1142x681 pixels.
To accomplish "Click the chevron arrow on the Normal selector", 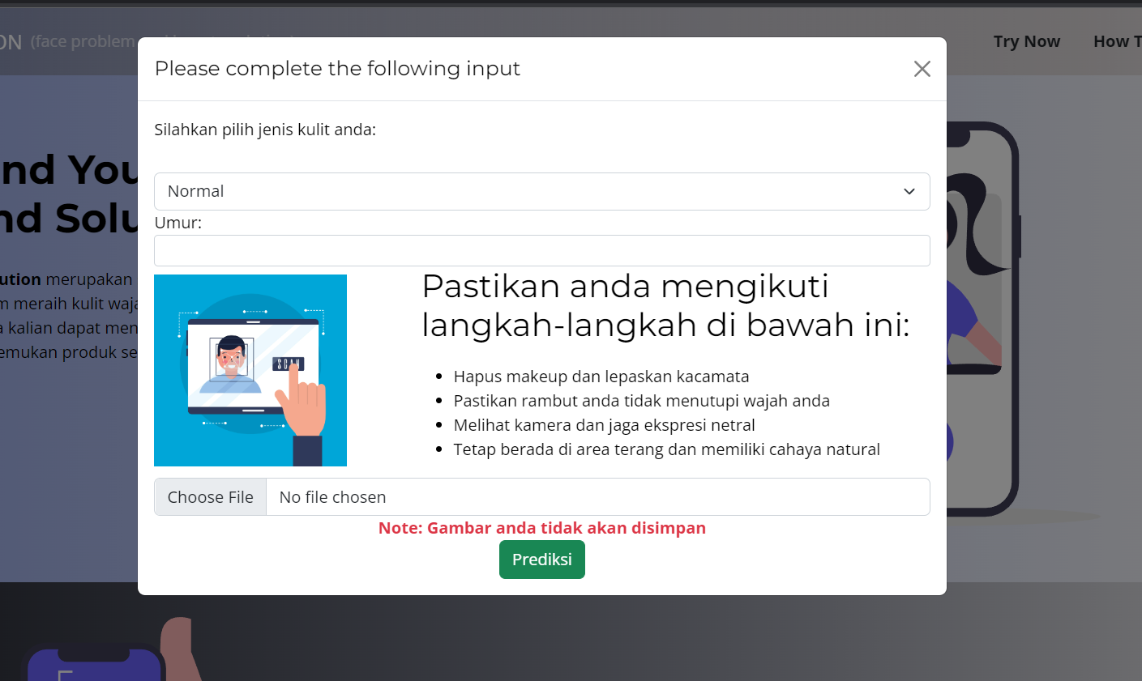I will [909, 191].
